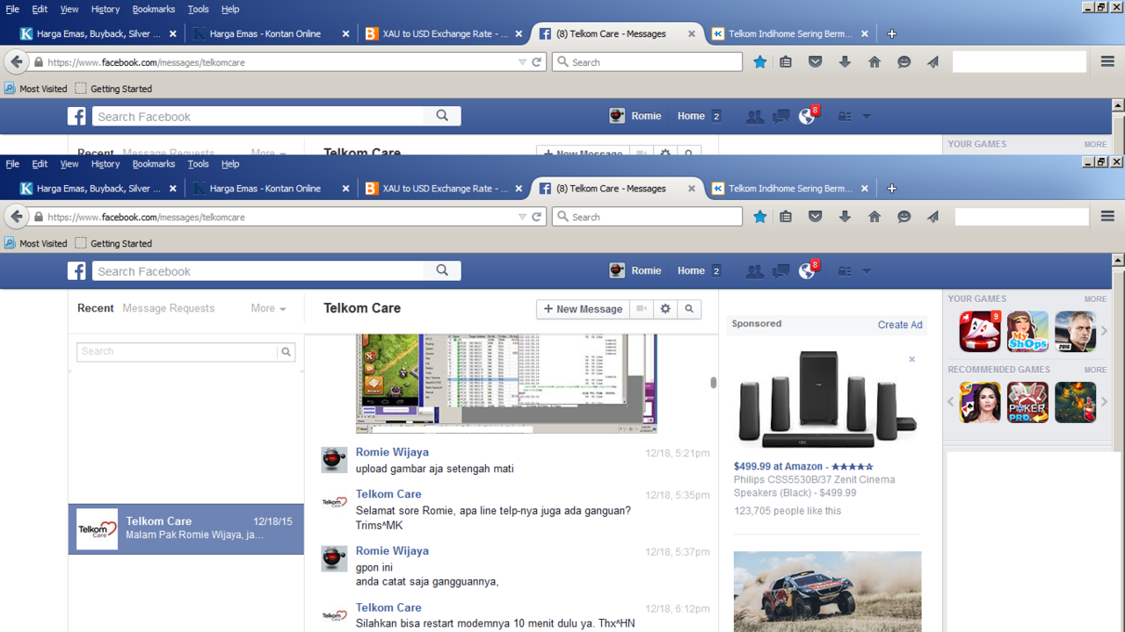Screen dimensions: 1125x632
Task: Focus the messages list Search field
Action: [178, 351]
